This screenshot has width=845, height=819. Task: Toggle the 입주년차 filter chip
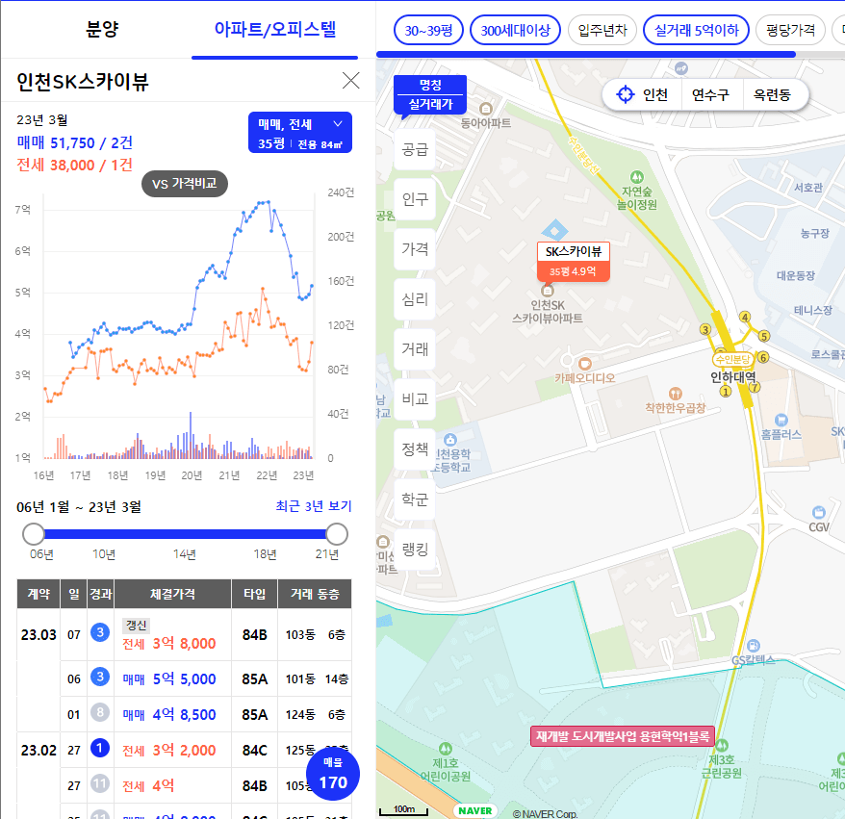[602, 30]
